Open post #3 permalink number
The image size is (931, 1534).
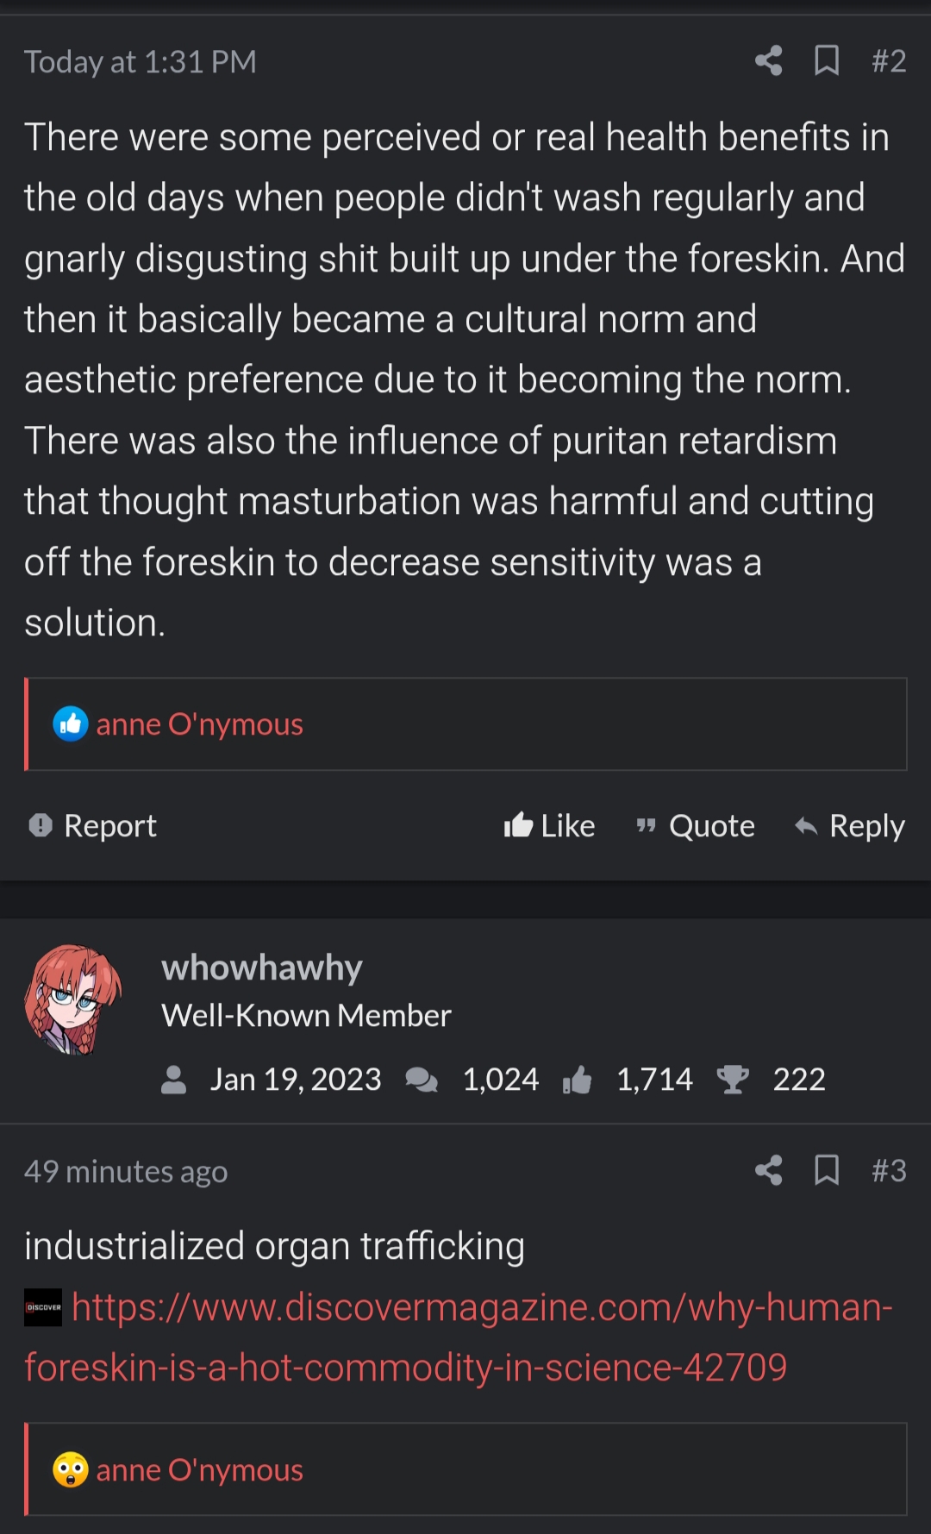[888, 1170]
